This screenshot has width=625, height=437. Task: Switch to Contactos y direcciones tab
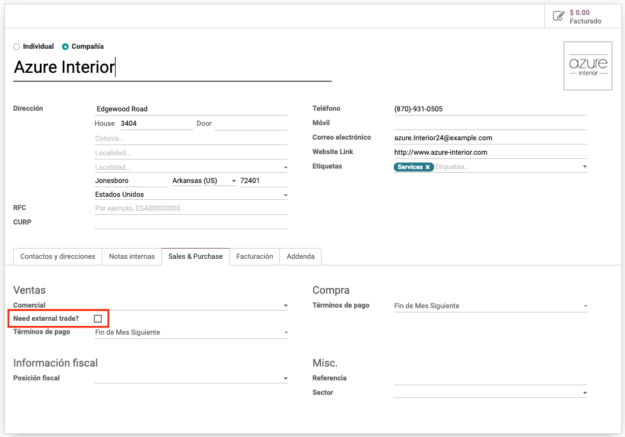pyautogui.click(x=58, y=256)
